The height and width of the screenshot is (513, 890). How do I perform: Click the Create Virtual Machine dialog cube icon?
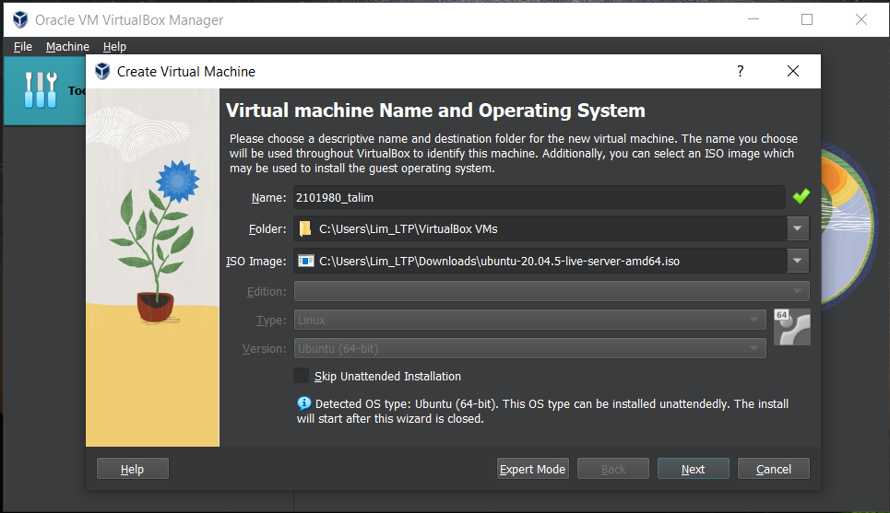101,71
